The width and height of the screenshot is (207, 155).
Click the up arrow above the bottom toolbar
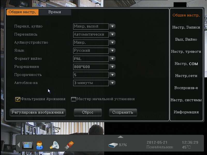[120, 137]
